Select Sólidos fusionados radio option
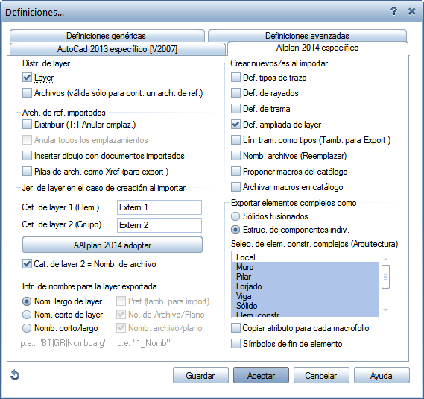The height and width of the screenshot is (399, 424). (x=235, y=216)
